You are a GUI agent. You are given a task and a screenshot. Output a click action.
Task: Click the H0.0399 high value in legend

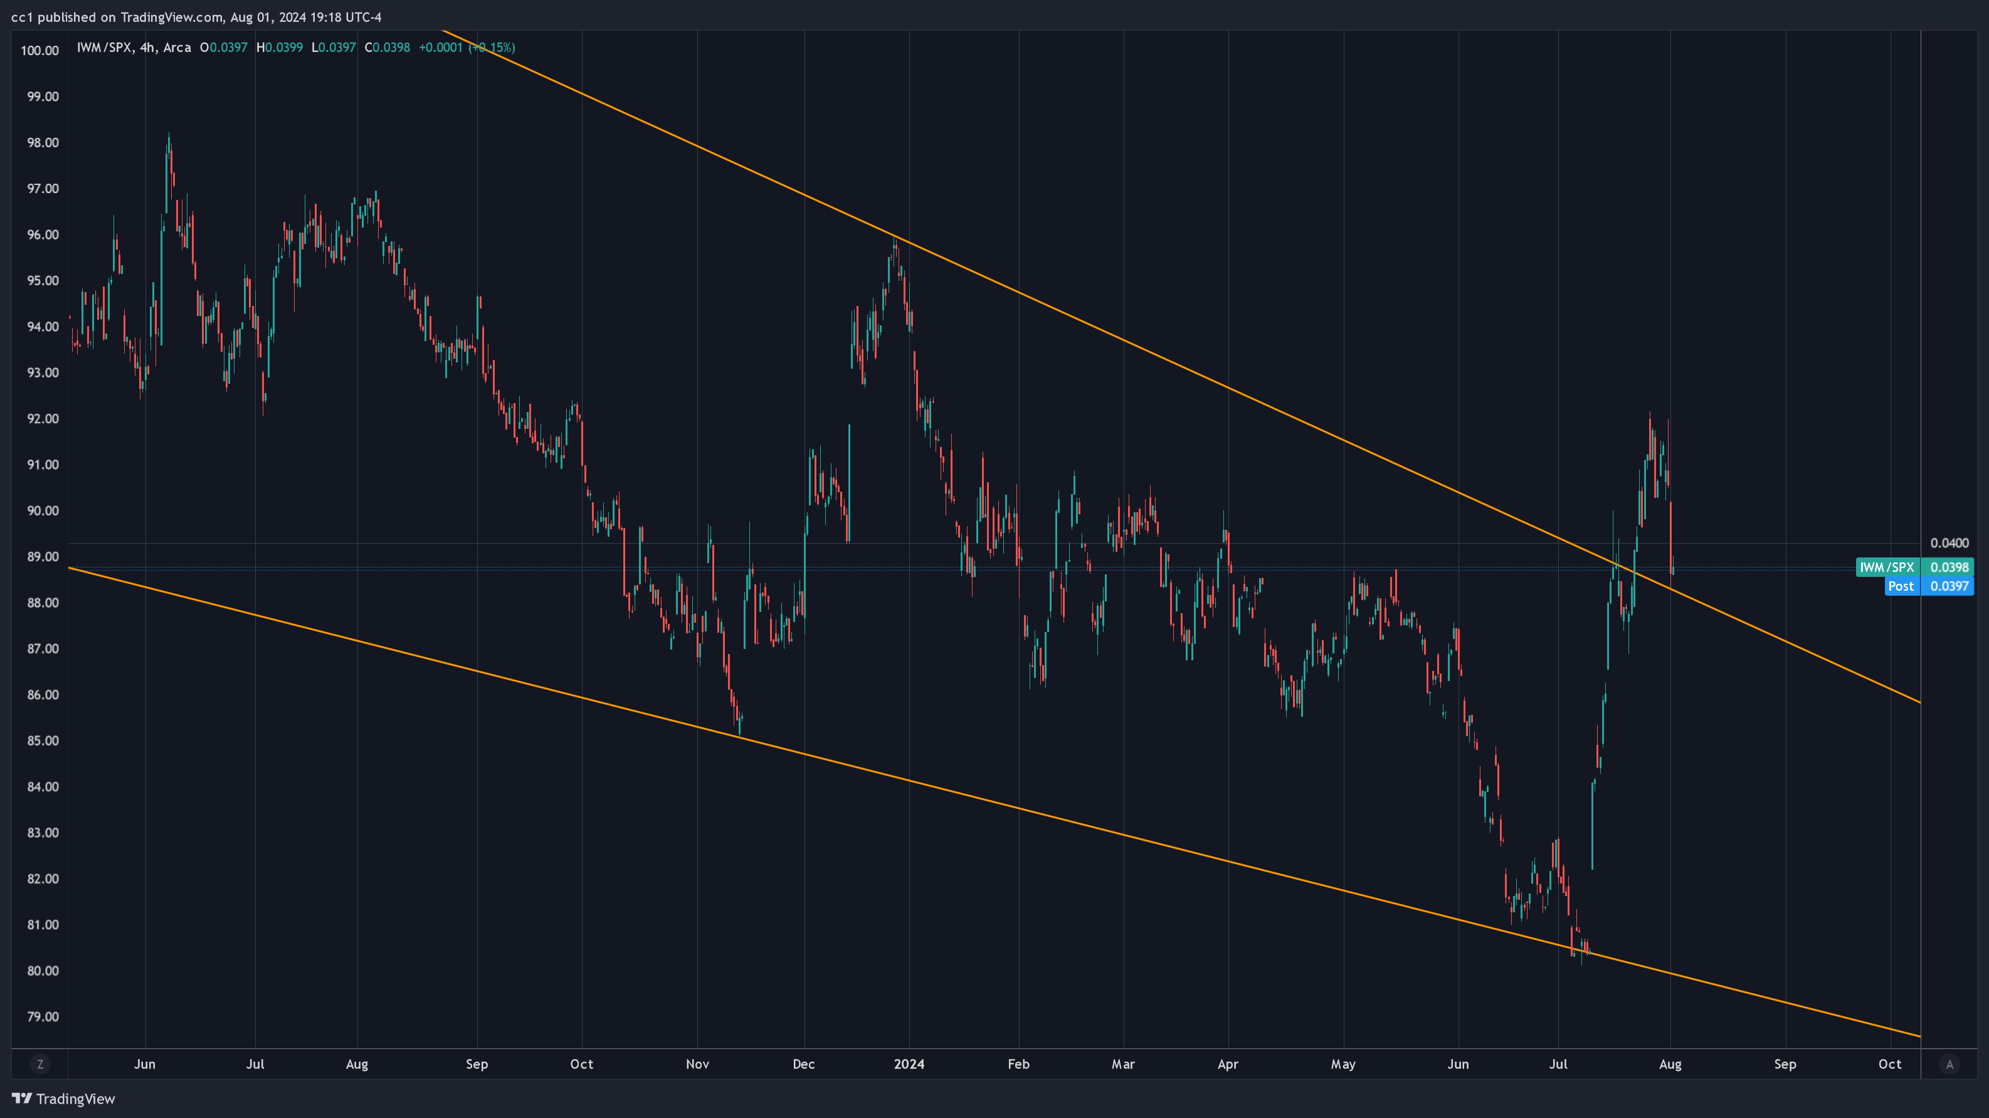[x=280, y=47]
